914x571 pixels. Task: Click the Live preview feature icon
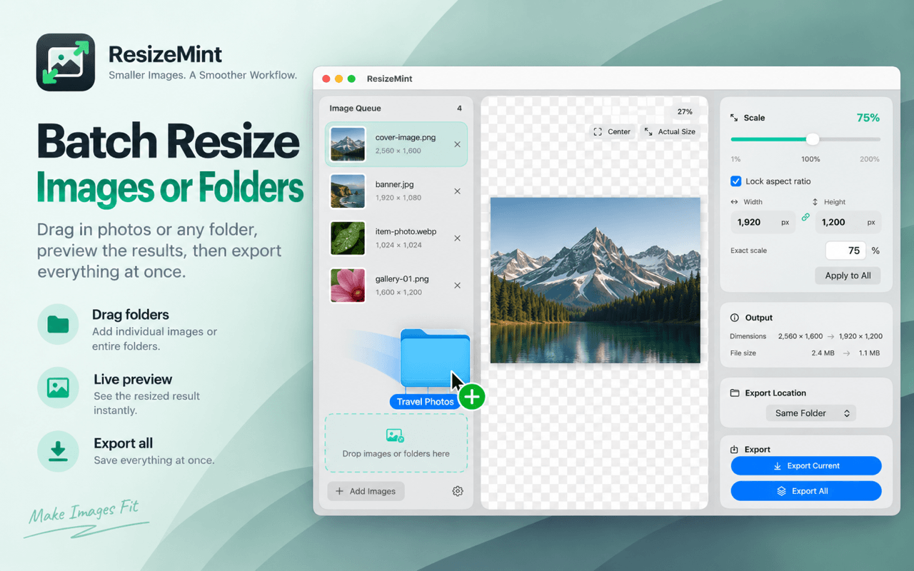(x=58, y=388)
